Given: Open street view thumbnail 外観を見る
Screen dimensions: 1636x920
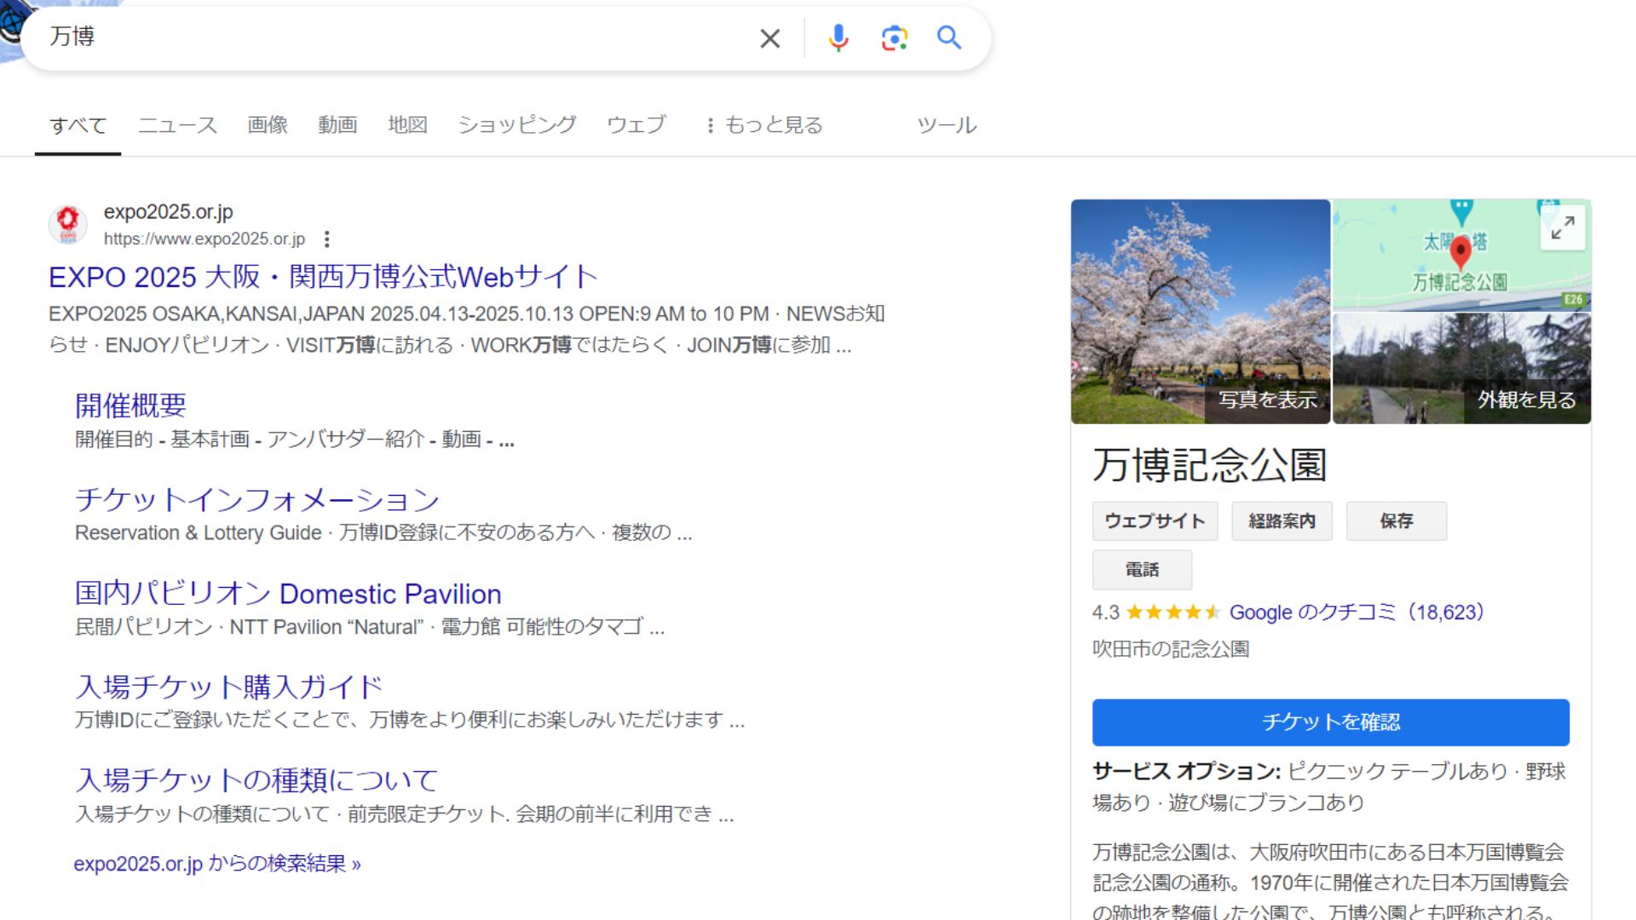Looking at the screenshot, I should [x=1462, y=369].
